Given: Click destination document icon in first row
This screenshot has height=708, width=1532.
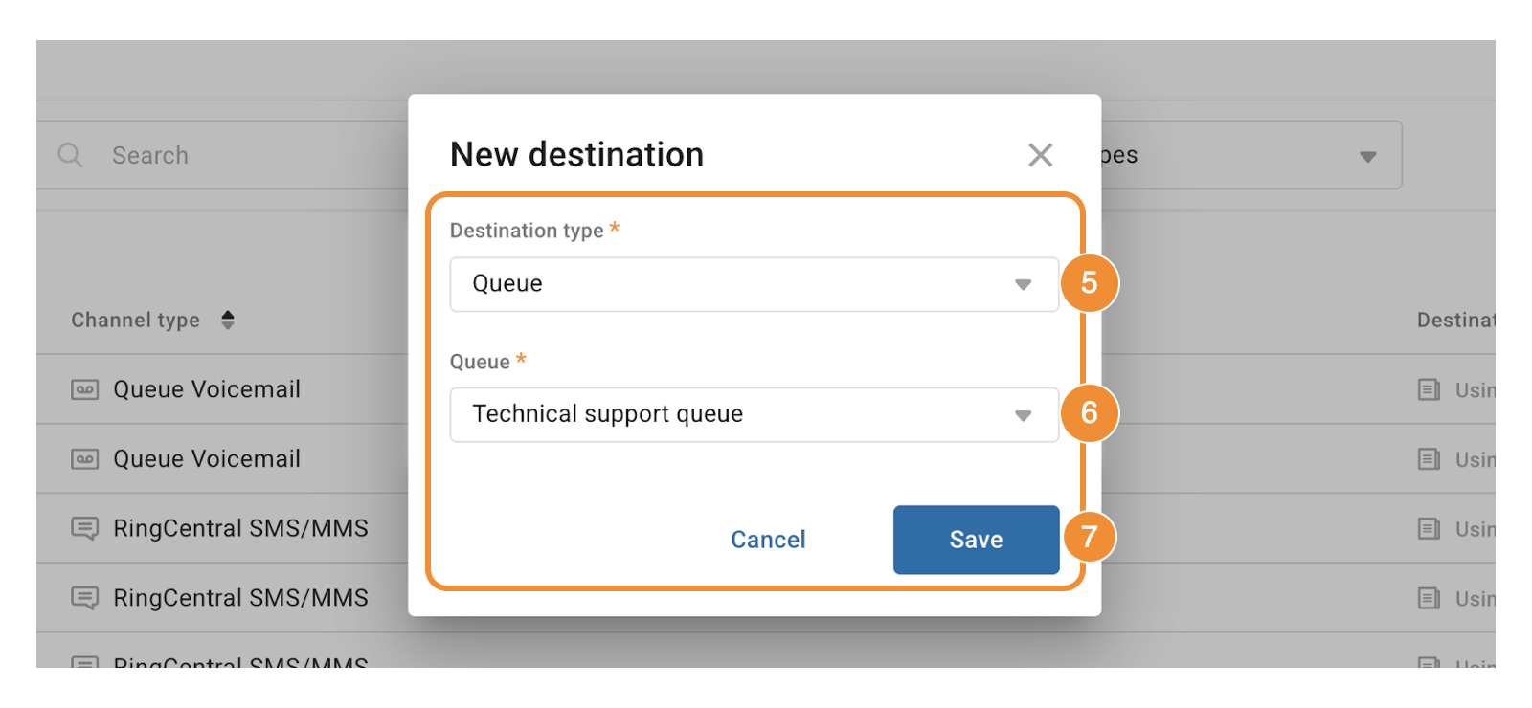Looking at the screenshot, I should point(1429,389).
